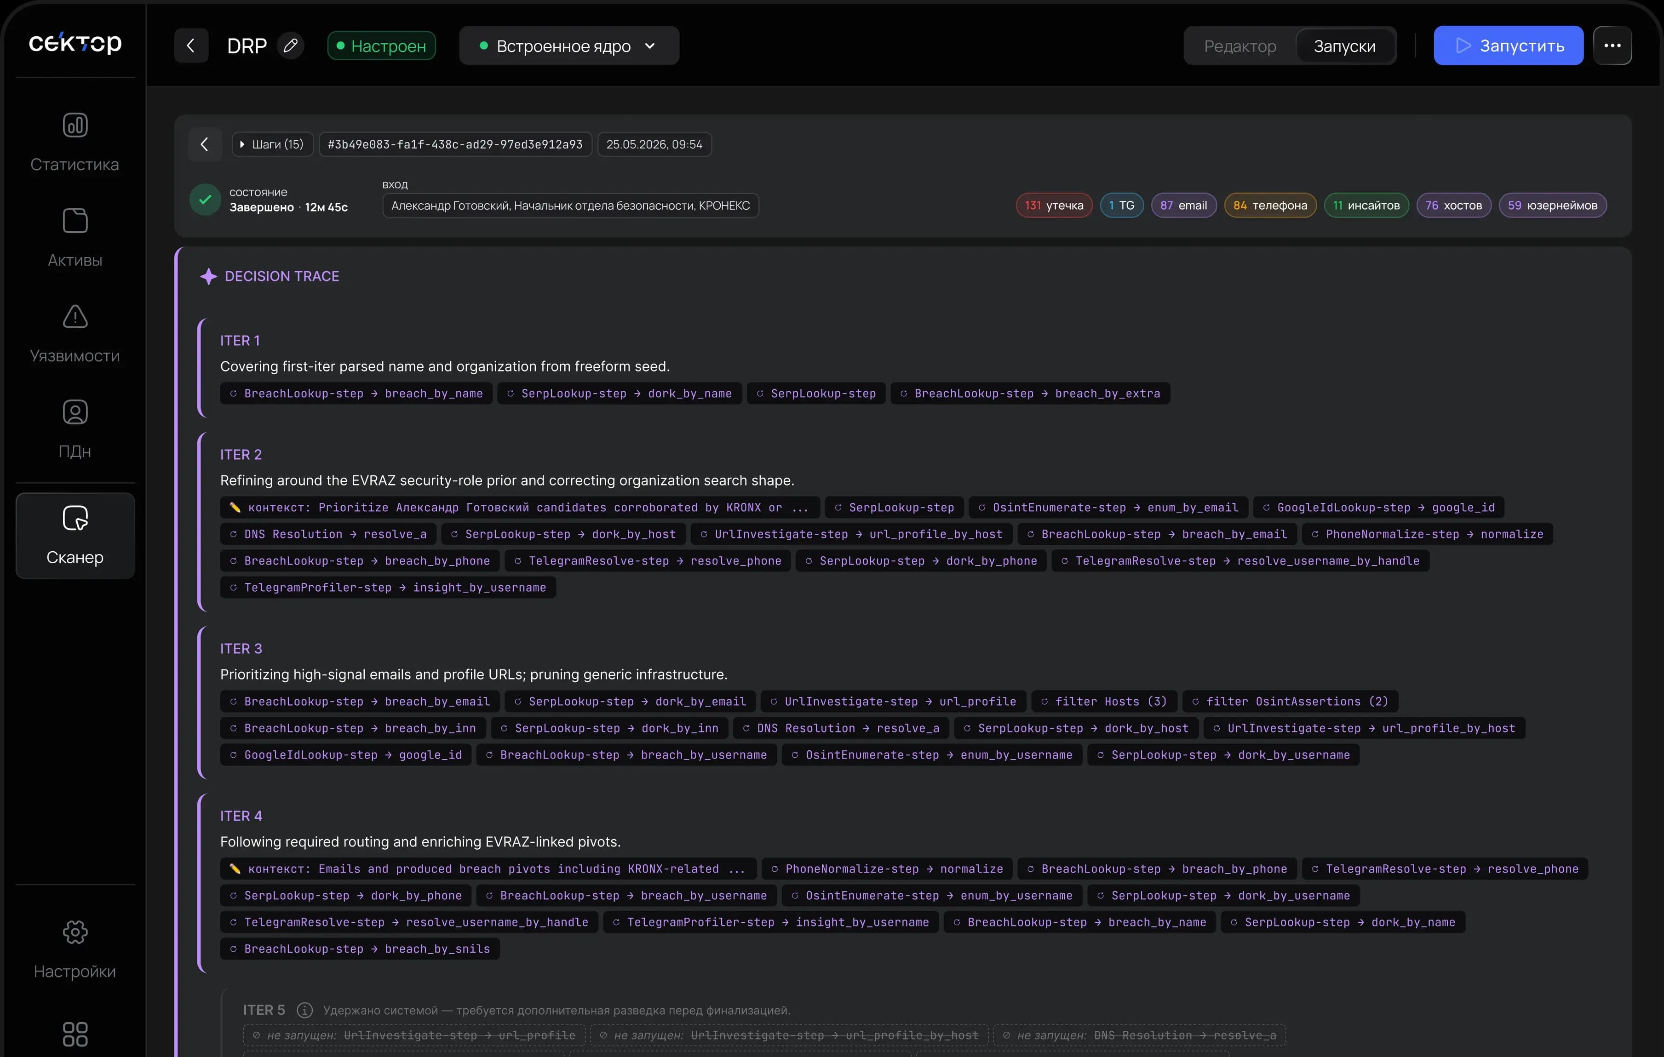1664x1057 pixels.
Task: Click the DECISION TRACE sparkle icon
Action: pyautogui.click(x=208, y=276)
